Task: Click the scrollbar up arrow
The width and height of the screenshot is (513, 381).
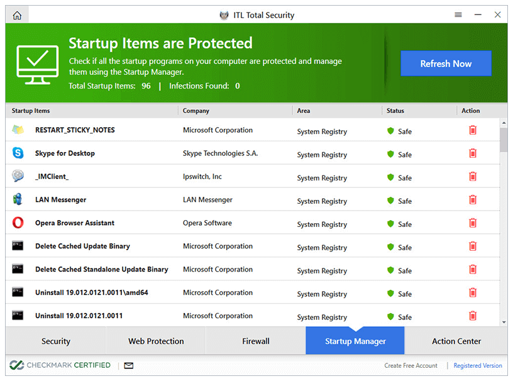Action: click(504, 123)
